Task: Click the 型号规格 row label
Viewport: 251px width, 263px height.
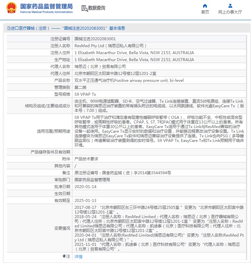Action: click(x=62, y=94)
